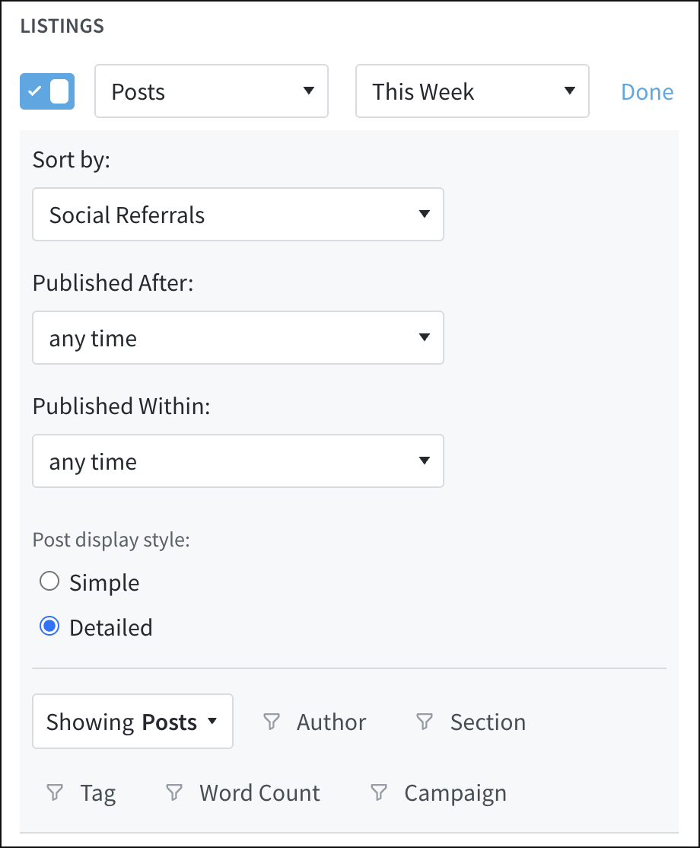This screenshot has width=700, height=848.
Task: Select the Simple post display style
Action: (49, 581)
